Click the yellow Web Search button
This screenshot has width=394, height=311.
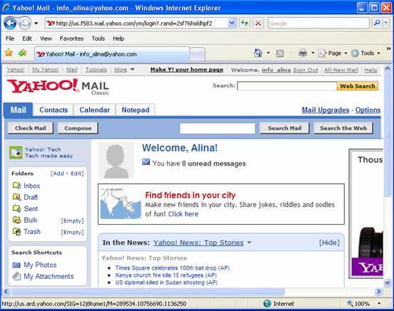pyautogui.click(x=358, y=86)
